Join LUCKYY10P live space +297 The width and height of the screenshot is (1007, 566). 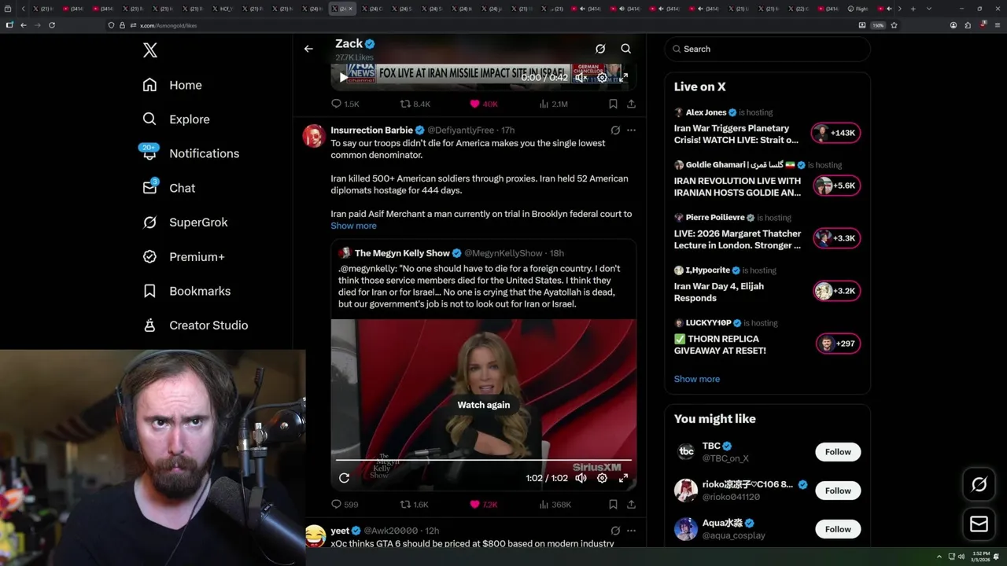[838, 344]
